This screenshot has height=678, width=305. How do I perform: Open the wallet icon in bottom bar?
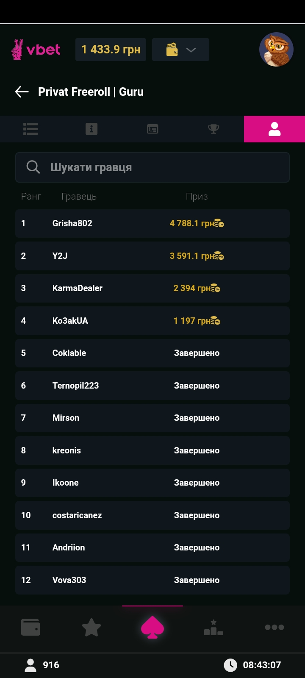click(30, 627)
